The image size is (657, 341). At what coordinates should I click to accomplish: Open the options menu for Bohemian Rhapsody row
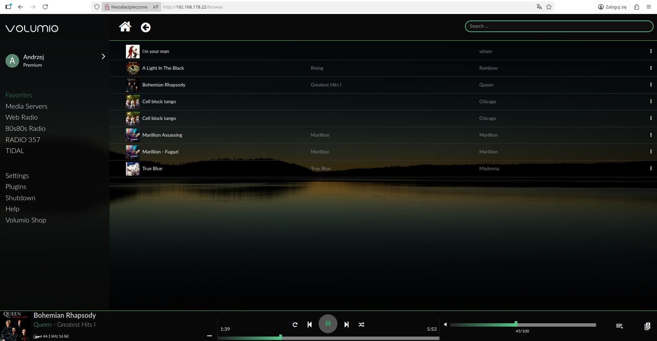[x=650, y=85]
